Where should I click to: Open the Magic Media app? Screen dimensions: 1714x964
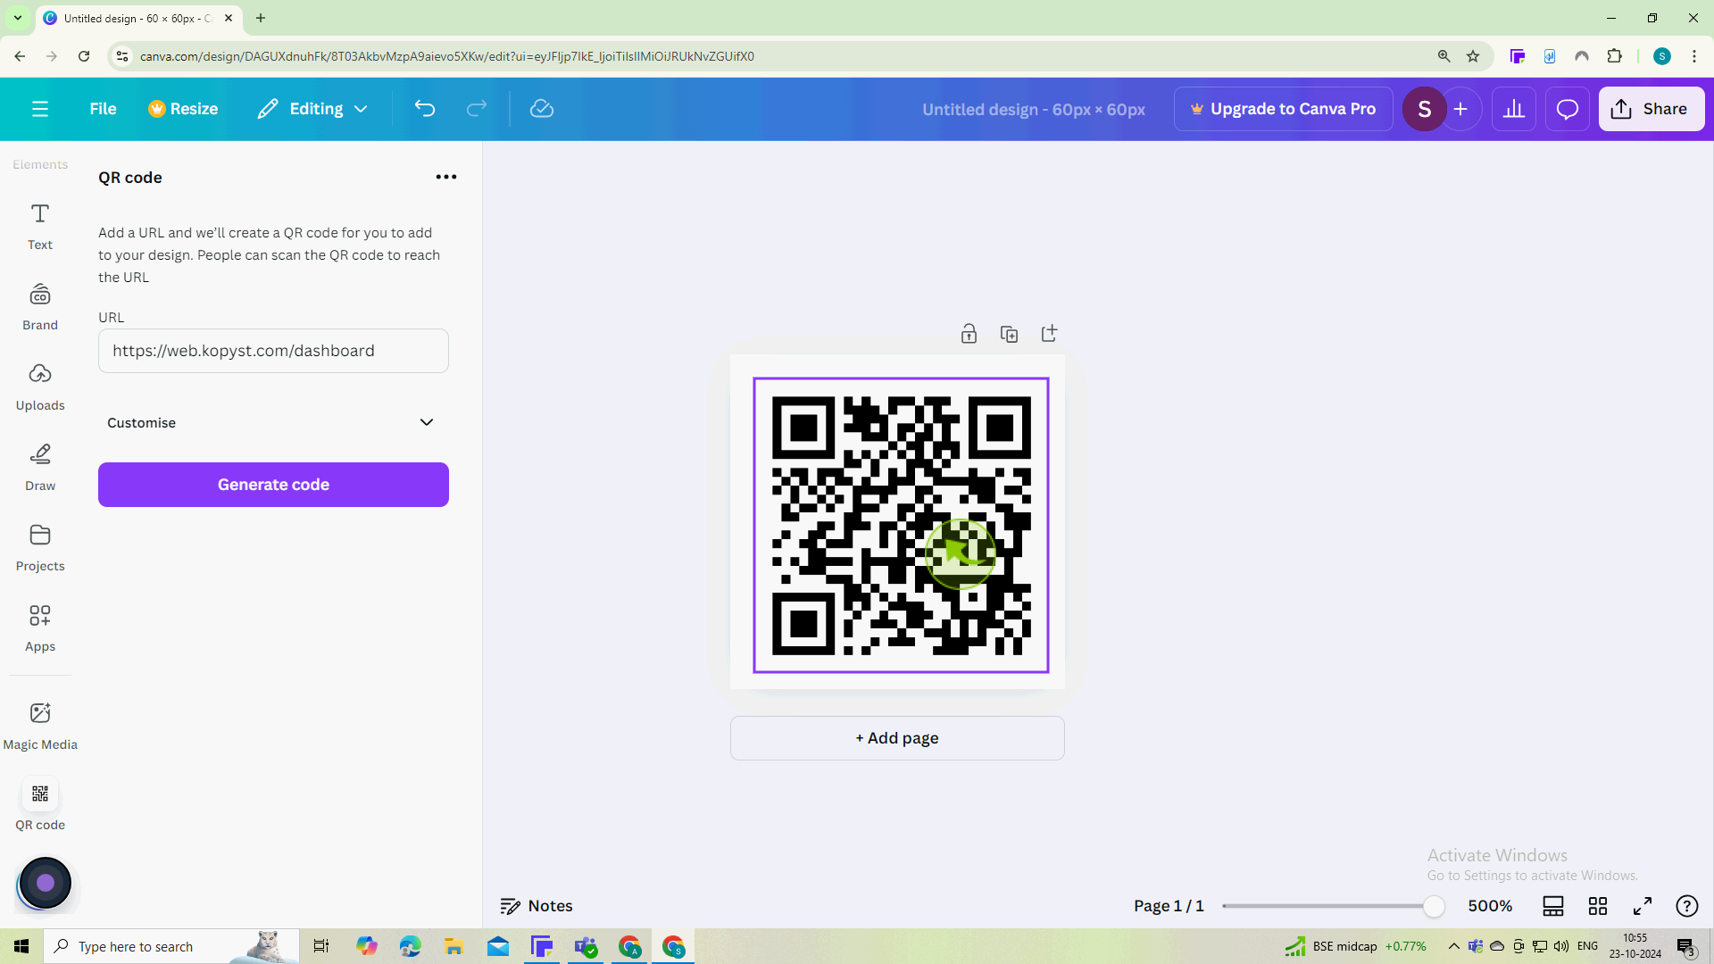coord(40,727)
